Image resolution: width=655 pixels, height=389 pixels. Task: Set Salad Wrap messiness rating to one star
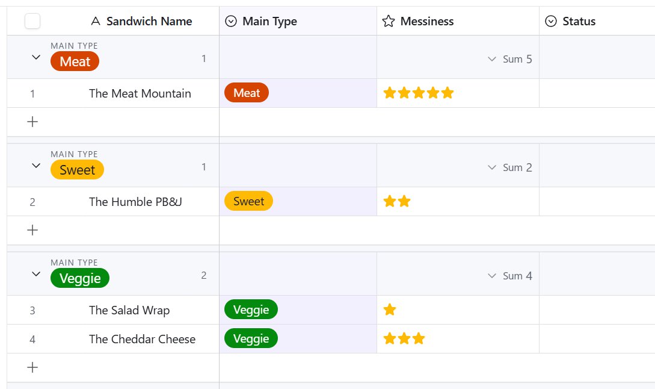tap(390, 310)
